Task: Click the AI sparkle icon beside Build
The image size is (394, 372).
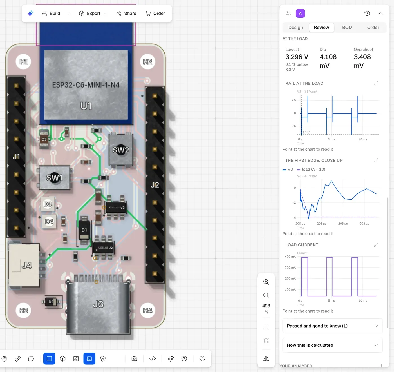Action: [30, 13]
